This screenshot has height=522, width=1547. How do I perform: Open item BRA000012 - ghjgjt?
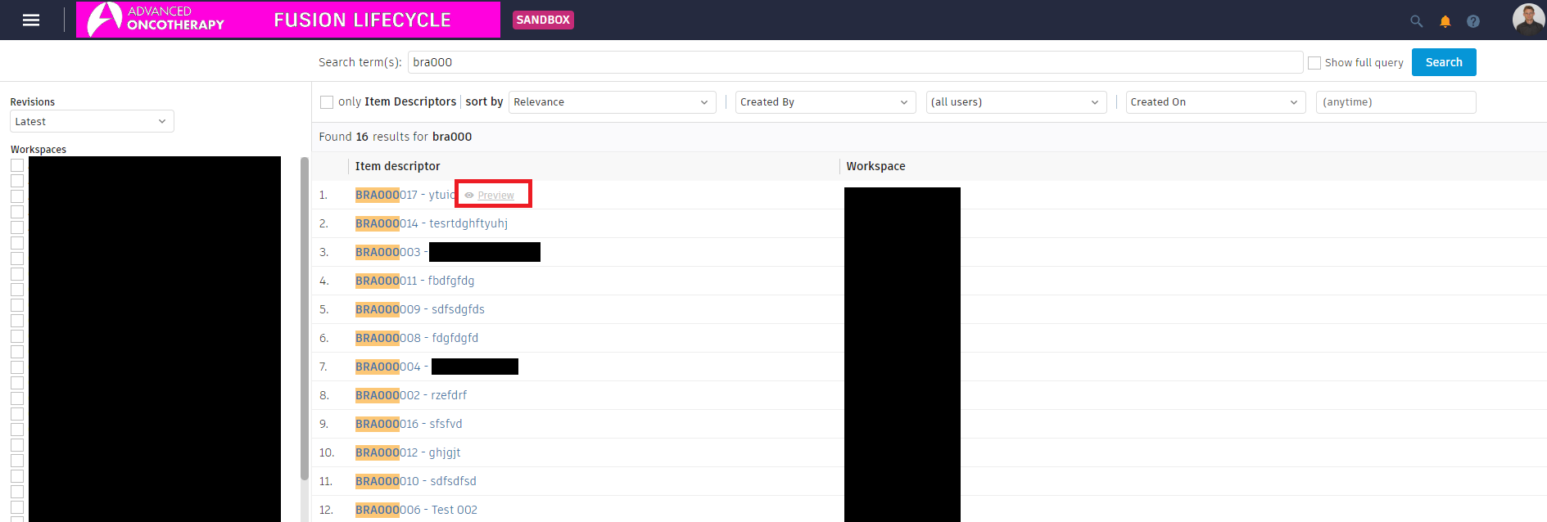[408, 452]
